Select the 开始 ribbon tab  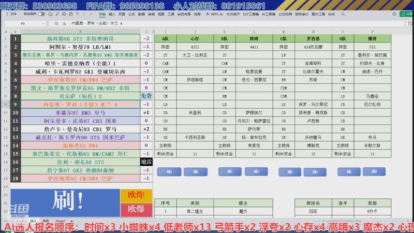click(102, 14)
